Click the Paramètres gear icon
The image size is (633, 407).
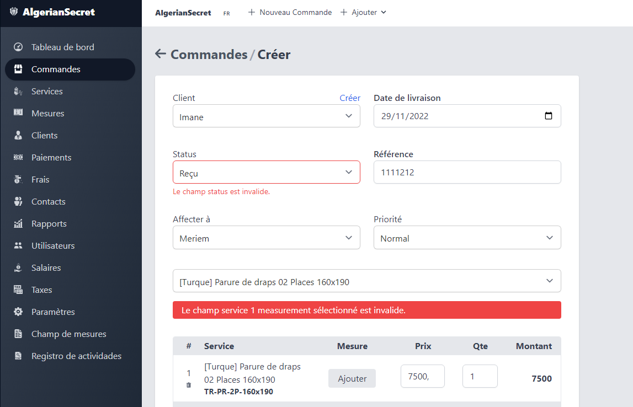click(x=18, y=312)
